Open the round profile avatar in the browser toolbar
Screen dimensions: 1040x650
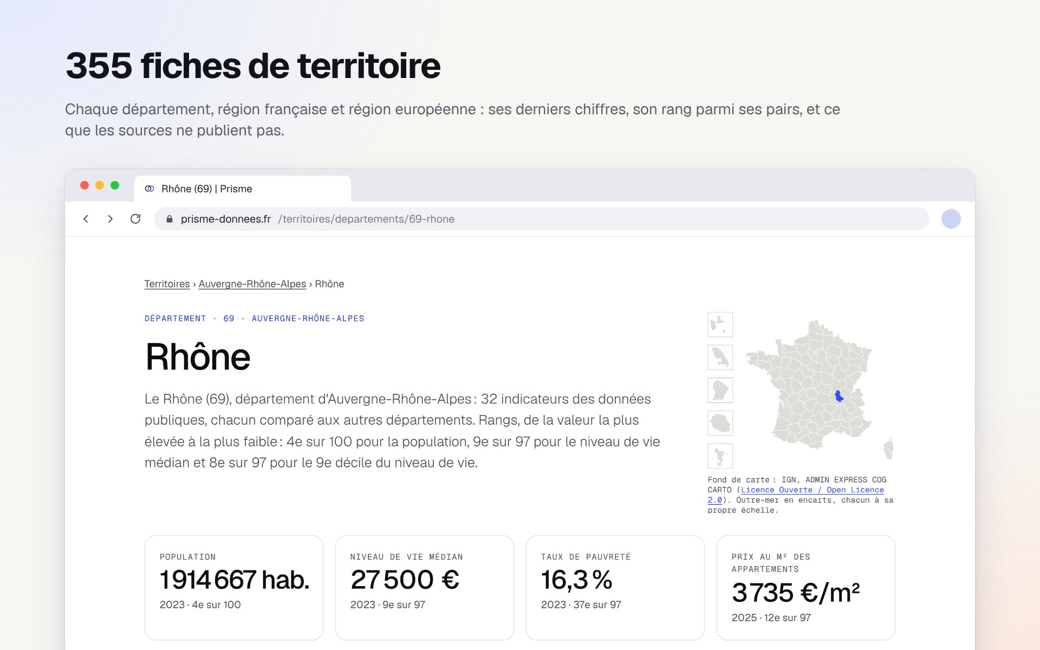coord(951,219)
